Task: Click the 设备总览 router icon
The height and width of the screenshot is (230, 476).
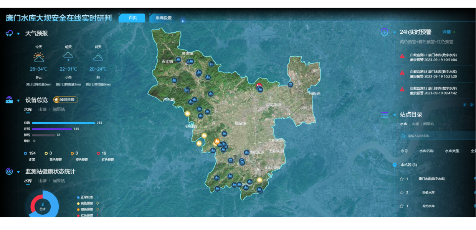Action: point(9,100)
